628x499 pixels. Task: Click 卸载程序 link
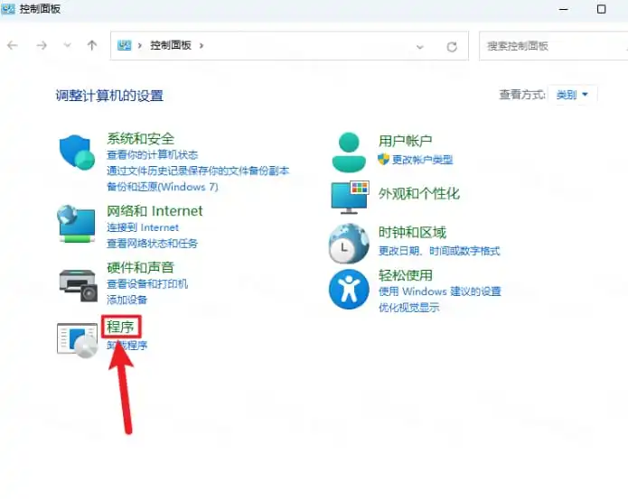point(127,345)
